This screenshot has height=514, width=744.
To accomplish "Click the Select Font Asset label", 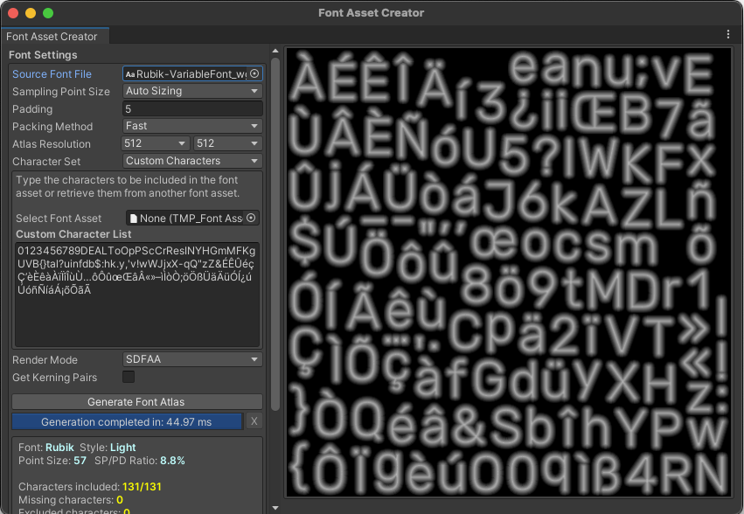I will 59,219.
